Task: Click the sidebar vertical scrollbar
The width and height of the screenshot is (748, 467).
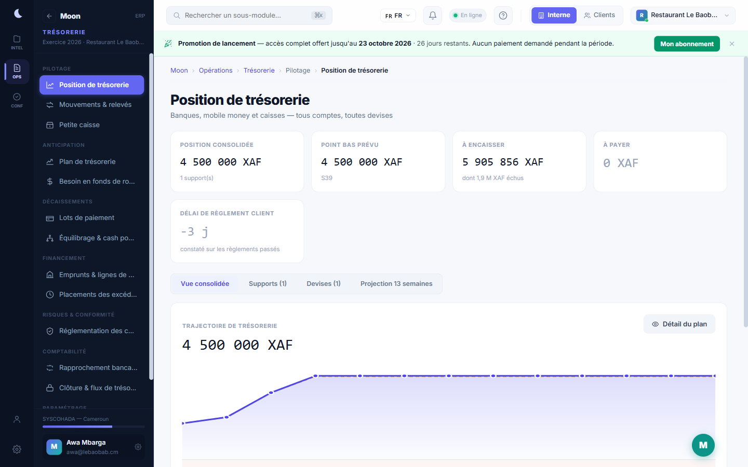Action: pos(151,217)
